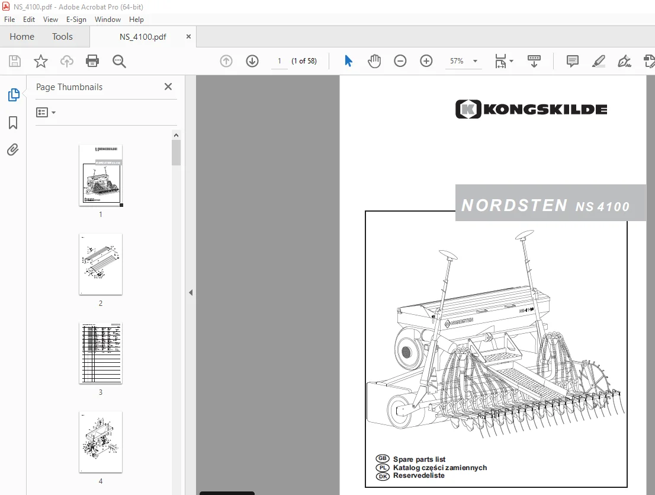Open the Edit menu
Screen dimensions: 655x495
click(29, 19)
